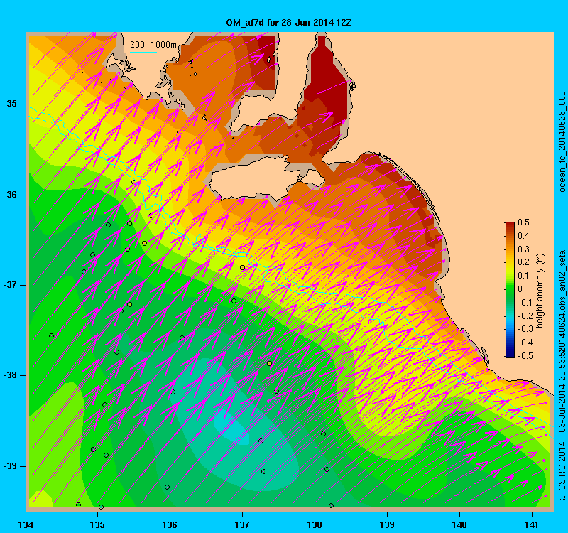Viewport: 568px width, 533px height.
Task: Click the '0.1' colorbar label
Action: tap(523, 276)
